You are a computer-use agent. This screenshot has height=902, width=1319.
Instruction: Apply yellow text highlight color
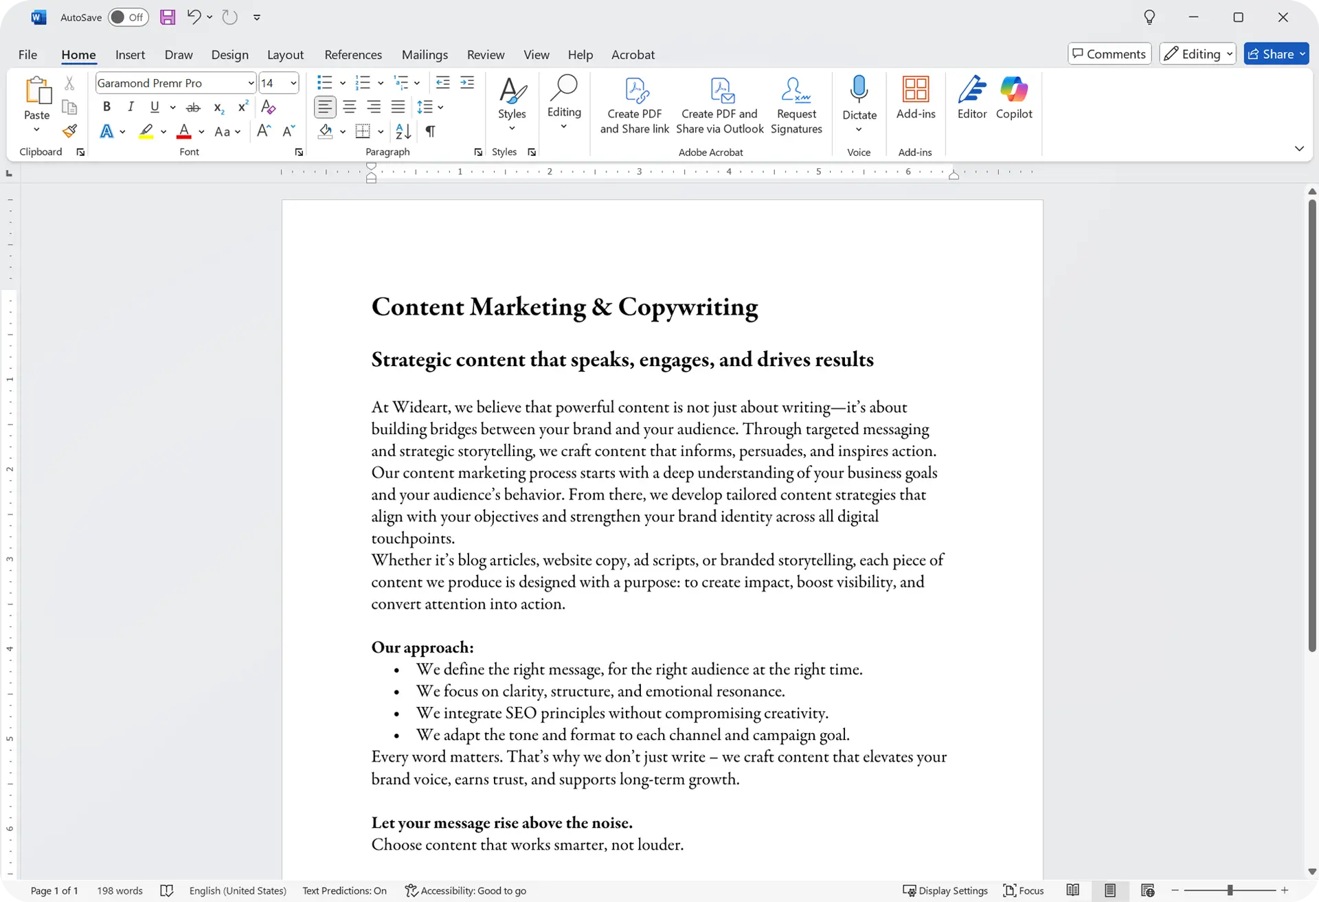pos(146,131)
